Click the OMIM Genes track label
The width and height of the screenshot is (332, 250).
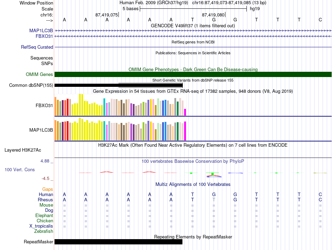tap(39, 74)
